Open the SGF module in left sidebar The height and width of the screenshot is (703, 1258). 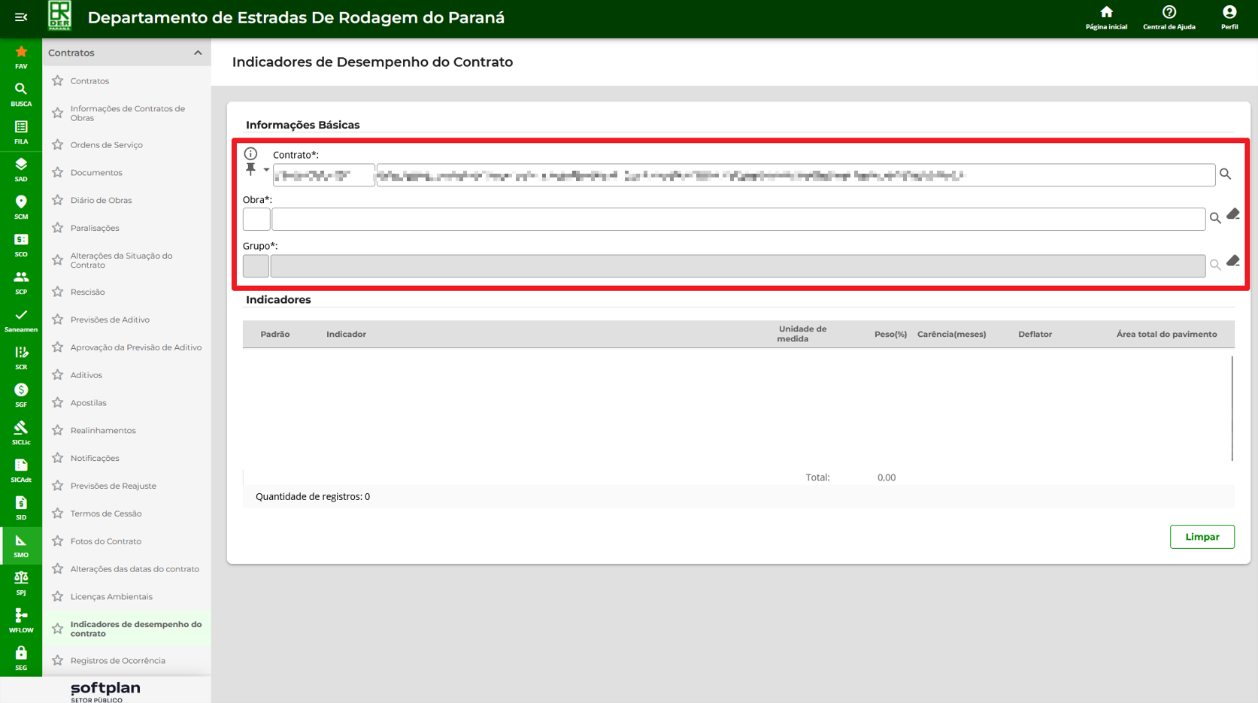[x=21, y=395]
